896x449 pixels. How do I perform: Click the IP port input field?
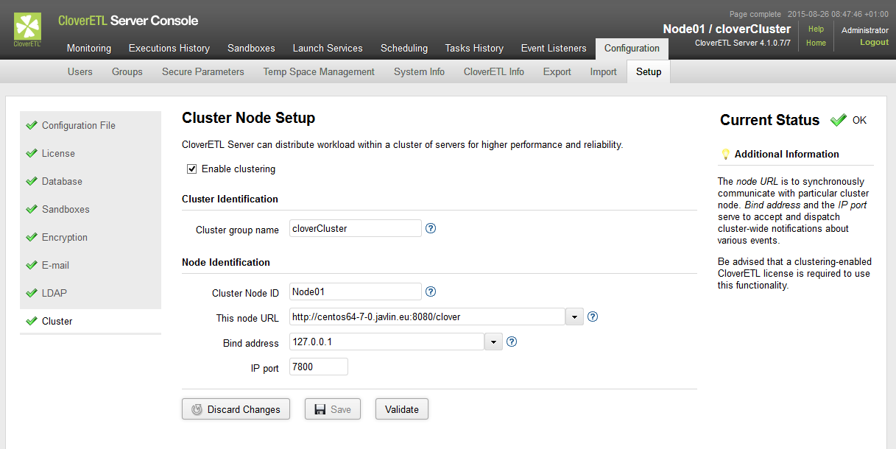[318, 367]
